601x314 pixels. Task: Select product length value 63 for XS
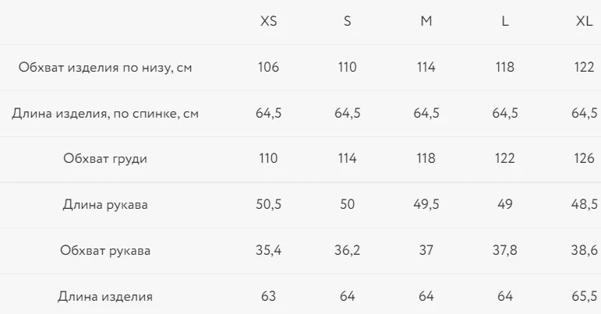(268, 296)
